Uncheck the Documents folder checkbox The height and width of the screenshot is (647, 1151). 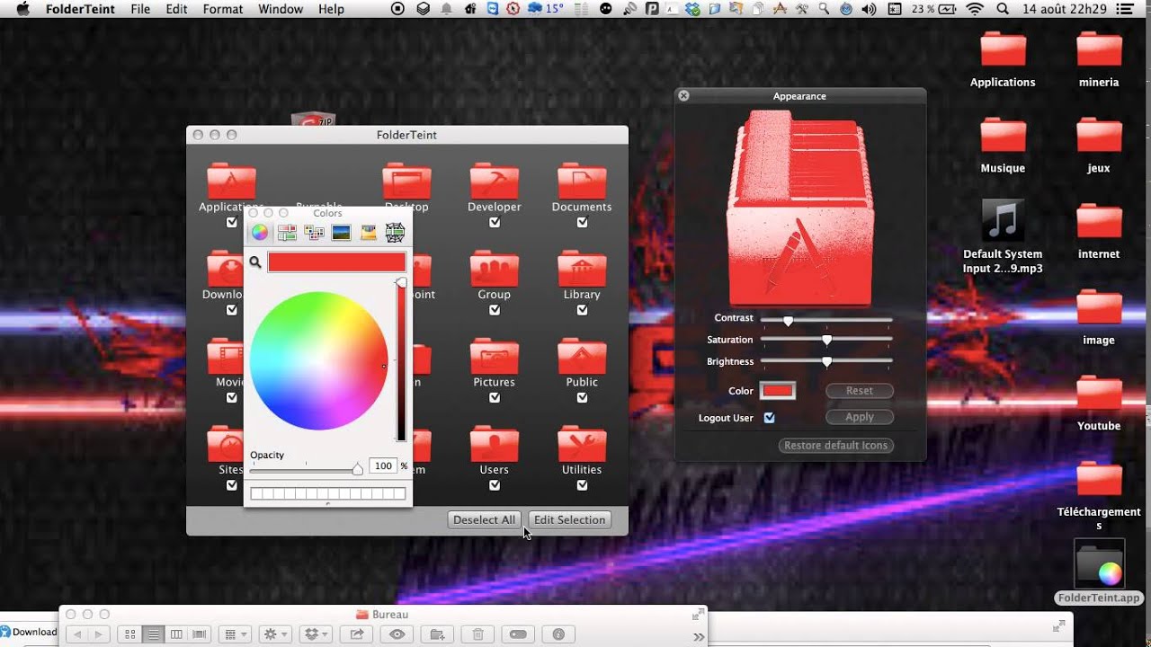(582, 222)
